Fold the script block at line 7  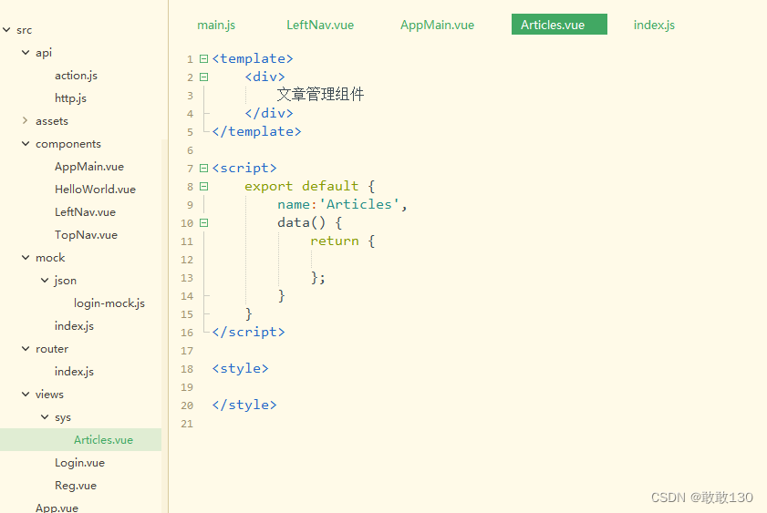pos(204,168)
